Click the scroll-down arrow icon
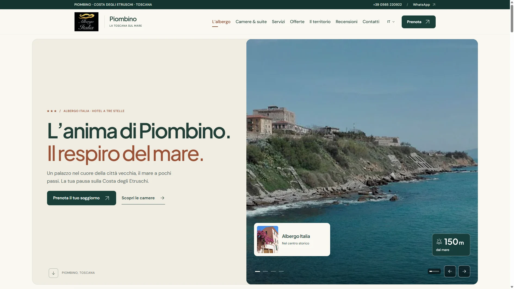Screen dimensions: 514x289 coord(53,273)
